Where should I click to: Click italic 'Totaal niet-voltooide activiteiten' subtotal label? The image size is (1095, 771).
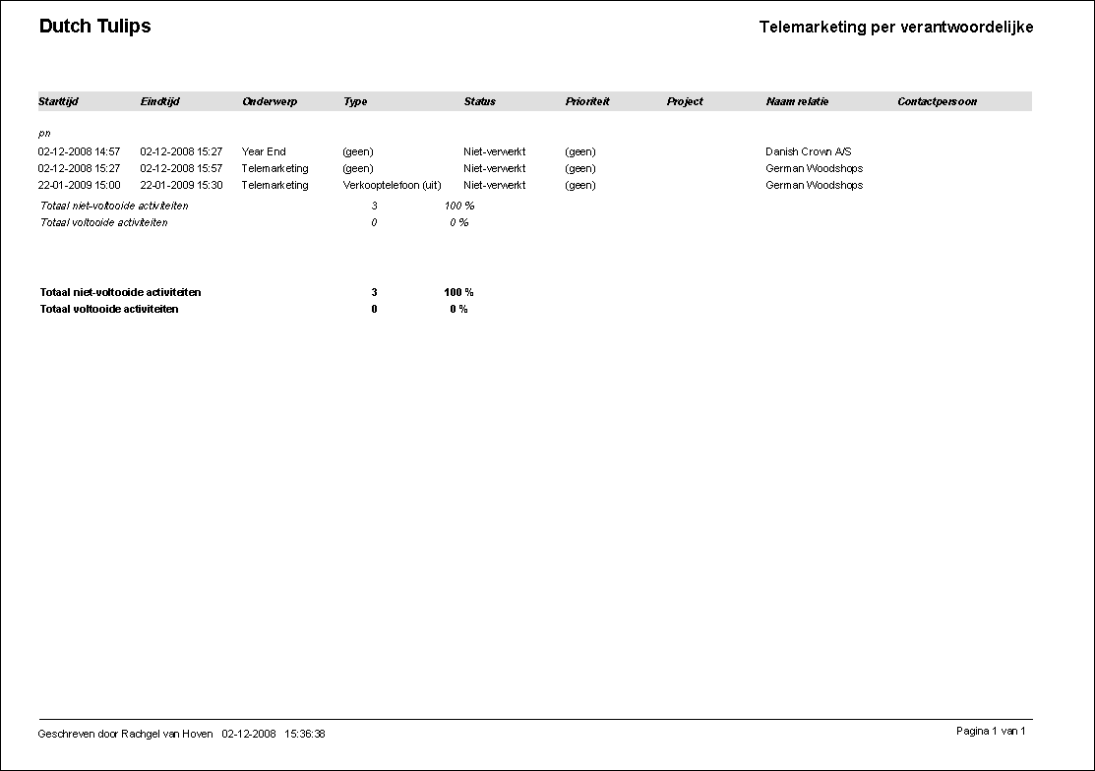pyautogui.click(x=114, y=206)
